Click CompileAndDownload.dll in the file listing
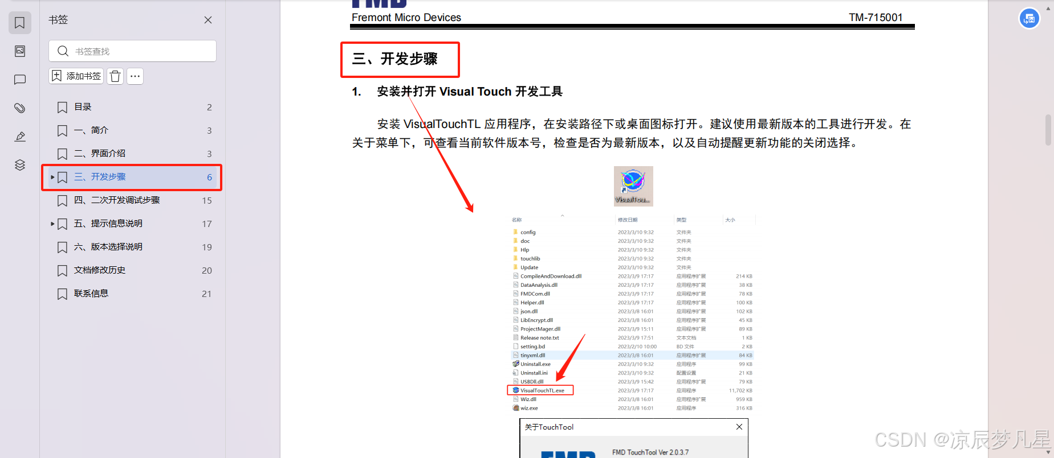 point(550,277)
